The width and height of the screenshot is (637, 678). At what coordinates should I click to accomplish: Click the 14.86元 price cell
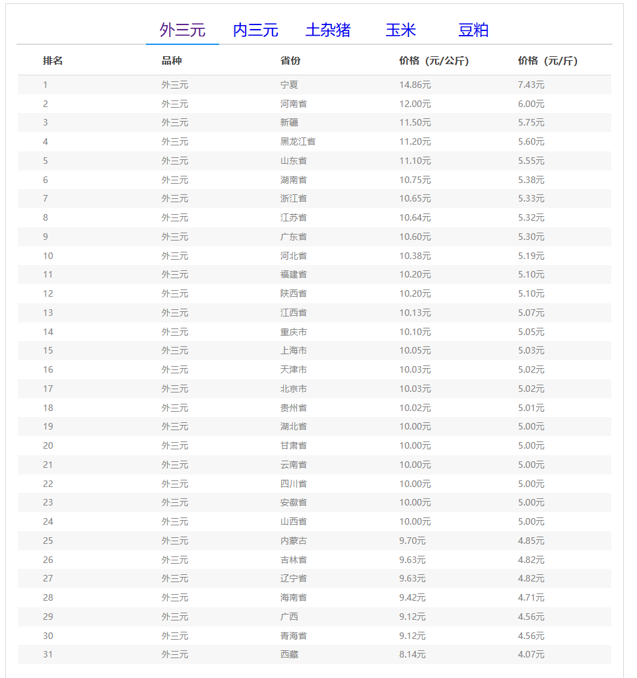click(x=415, y=85)
